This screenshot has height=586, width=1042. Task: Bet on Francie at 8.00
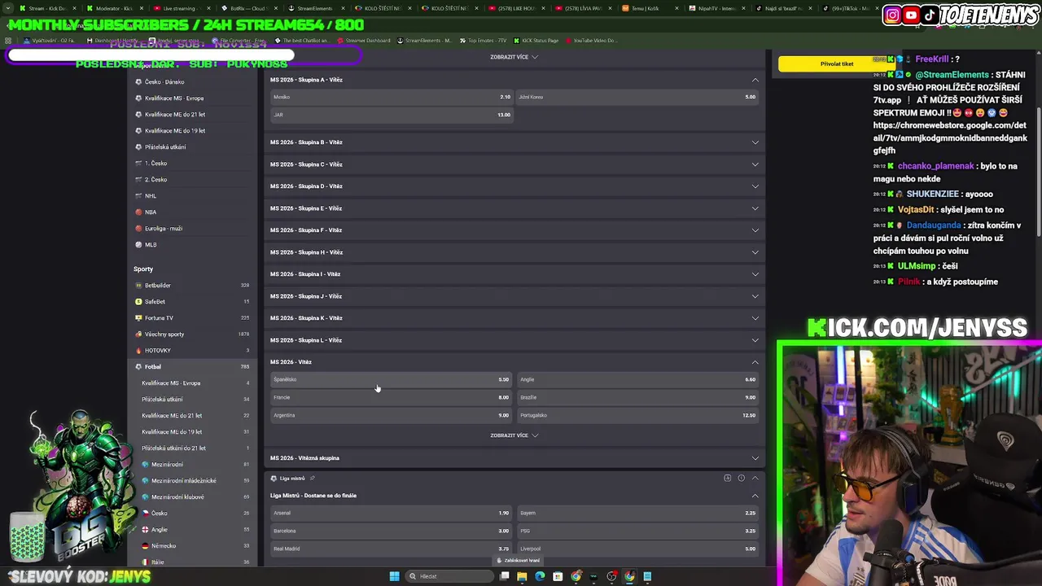click(x=391, y=397)
